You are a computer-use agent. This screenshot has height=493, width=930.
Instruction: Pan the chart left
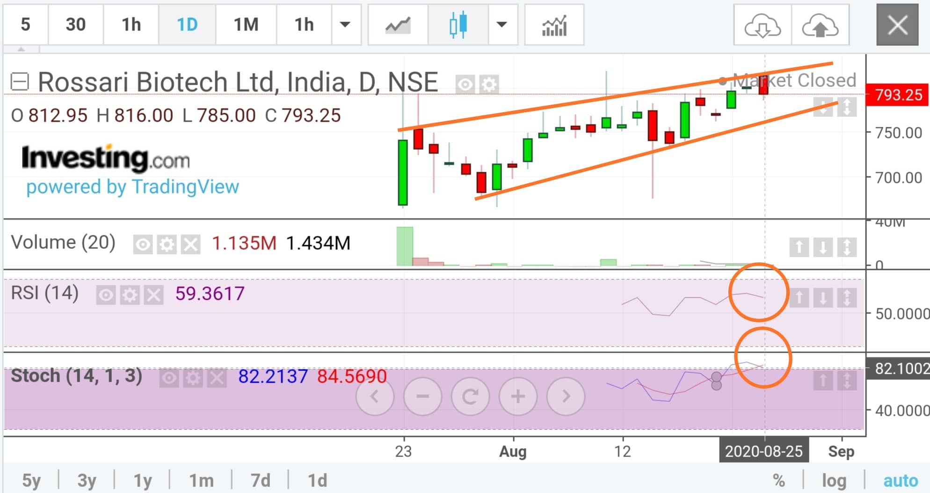tap(375, 397)
